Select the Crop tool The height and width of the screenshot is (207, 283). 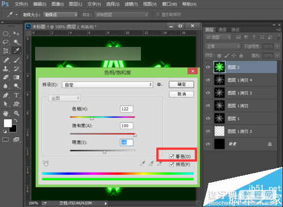point(6,51)
